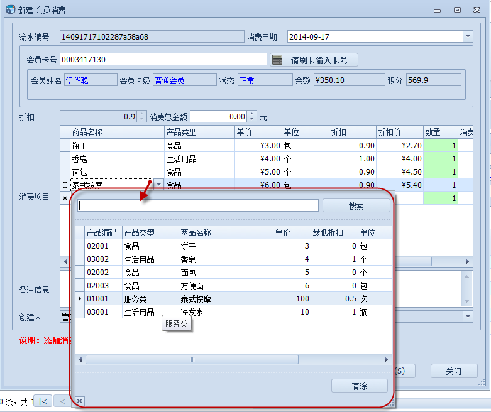Click the 香皂 row in consumption grid
491x412 pixels.
click(x=266, y=158)
